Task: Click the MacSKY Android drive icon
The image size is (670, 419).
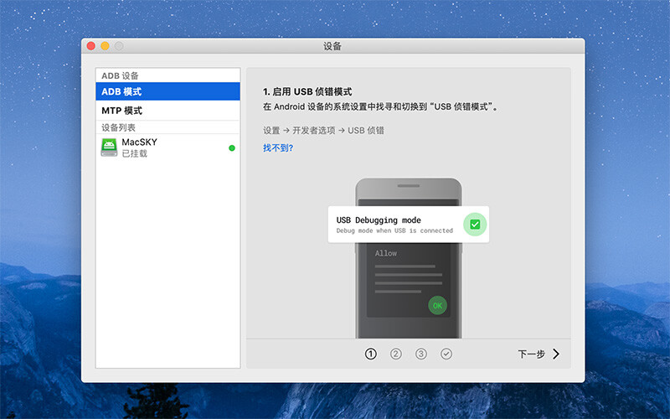Action: 109,147
